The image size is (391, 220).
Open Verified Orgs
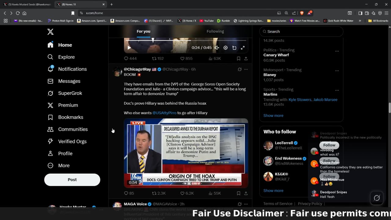[67, 141]
